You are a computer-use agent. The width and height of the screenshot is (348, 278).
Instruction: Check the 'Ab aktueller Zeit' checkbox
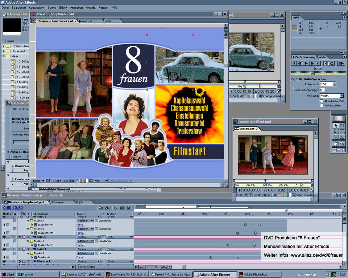[x=322, y=101]
